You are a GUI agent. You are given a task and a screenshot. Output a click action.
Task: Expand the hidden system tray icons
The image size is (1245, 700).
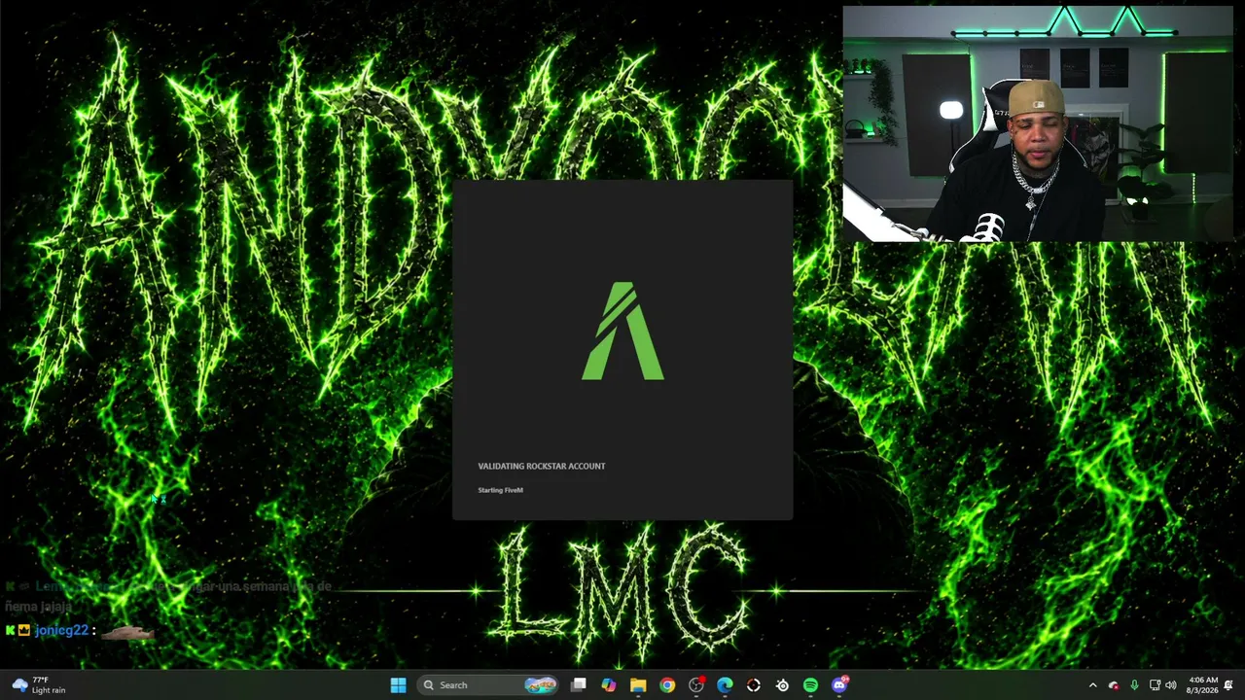(x=1092, y=685)
